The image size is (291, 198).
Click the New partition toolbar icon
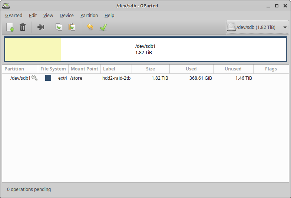pos(10,27)
